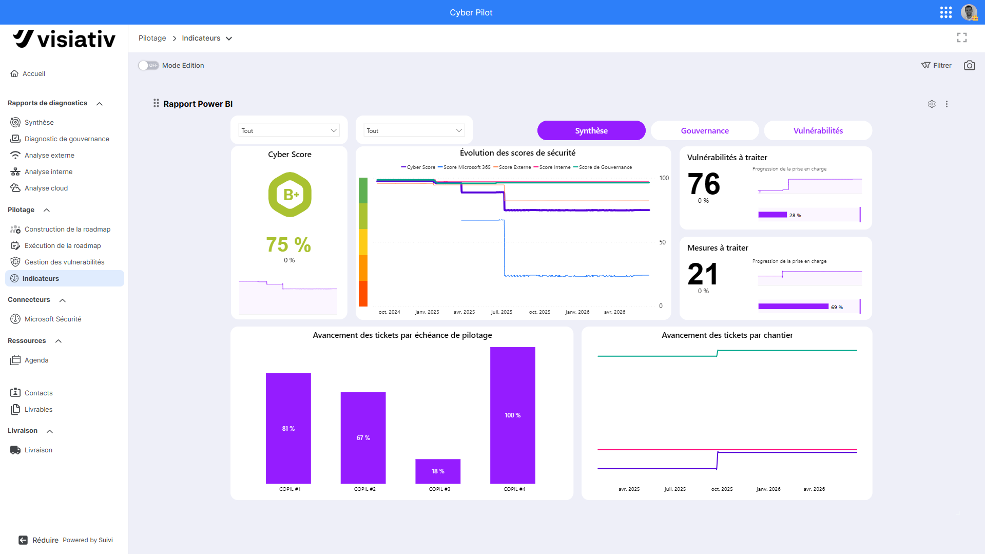This screenshot has width=985, height=554.
Task: Toggle the Mode Edition switch
Action: coord(148,65)
